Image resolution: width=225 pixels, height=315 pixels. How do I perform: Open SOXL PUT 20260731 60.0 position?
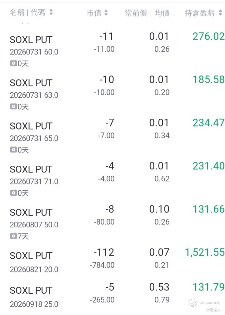[112, 49]
